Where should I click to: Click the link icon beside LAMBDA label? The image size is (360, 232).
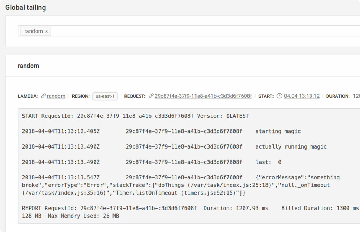click(43, 96)
